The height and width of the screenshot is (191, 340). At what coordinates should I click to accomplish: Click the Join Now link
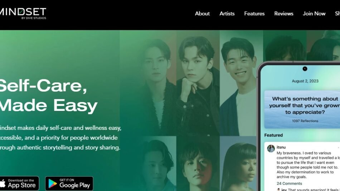click(314, 14)
